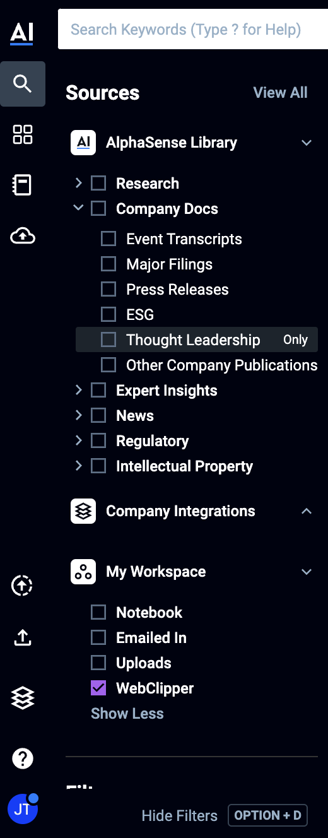Click the AlphaSense AI logo

pos(22,33)
